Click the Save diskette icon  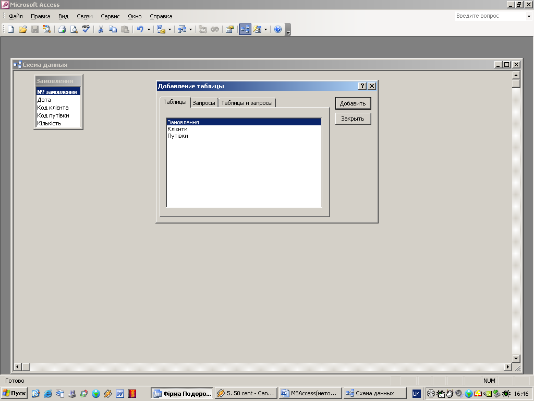click(x=35, y=29)
